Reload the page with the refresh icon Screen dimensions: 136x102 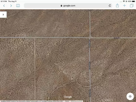coord(110,6)
